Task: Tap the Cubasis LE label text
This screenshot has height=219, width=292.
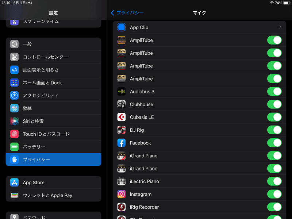Action: coord(142,117)
